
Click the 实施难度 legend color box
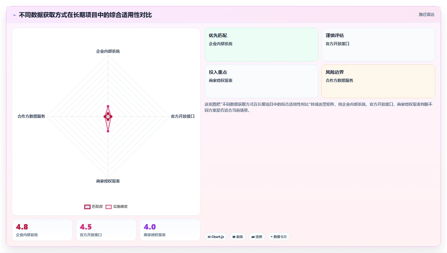pyautogui.click(x=109, y=207)
